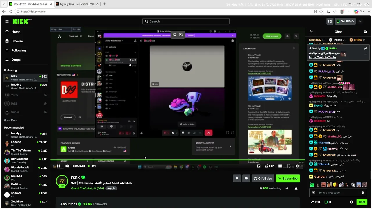Jump to LIVE in the player
Viewport: 372px width, 209px height.
tap(92, 166)
